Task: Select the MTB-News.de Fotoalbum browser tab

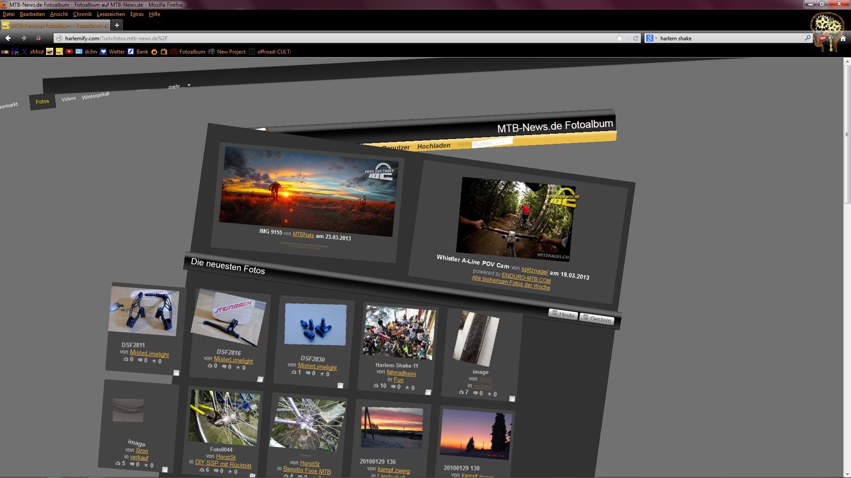Action: click(x=55, y=25)
